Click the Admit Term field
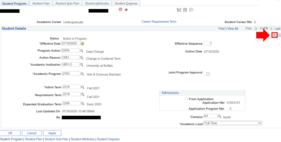The height and width of the screenshot is (142, 281). pos(71,87)
